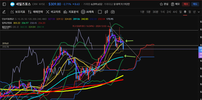The image size is (202, 100).
Task: Click the 284.14 Bollinger lower value
Action: point(40,27)
